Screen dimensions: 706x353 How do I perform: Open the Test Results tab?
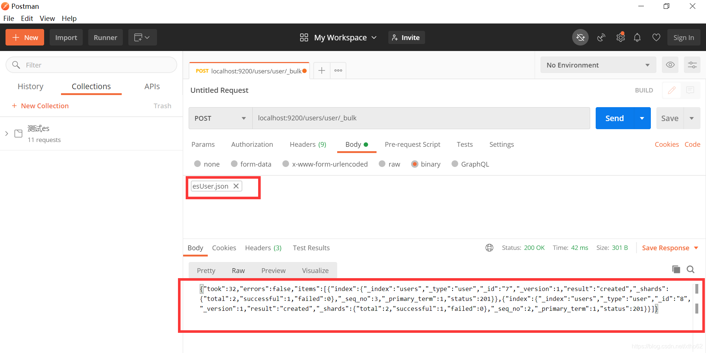click(311, 248)
